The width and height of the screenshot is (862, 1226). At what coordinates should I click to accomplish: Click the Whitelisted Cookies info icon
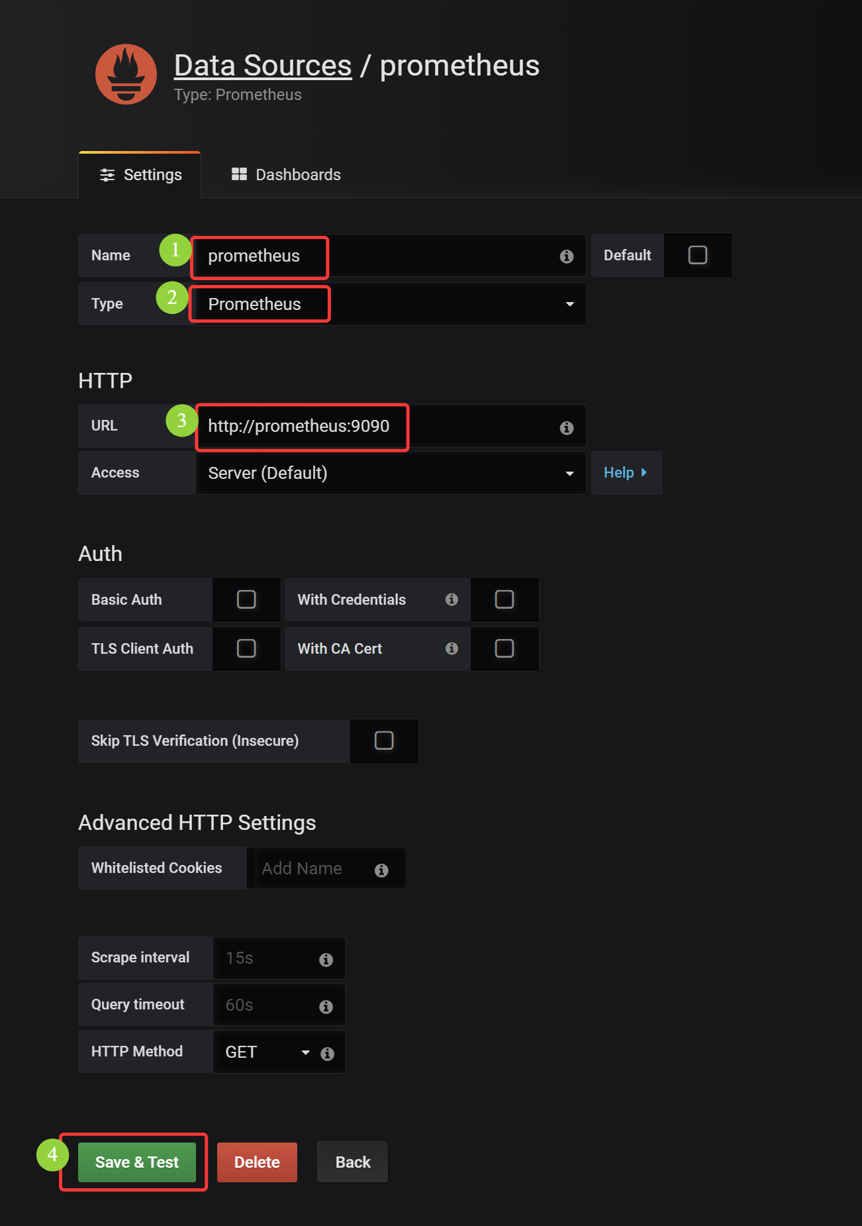[381, 870]
